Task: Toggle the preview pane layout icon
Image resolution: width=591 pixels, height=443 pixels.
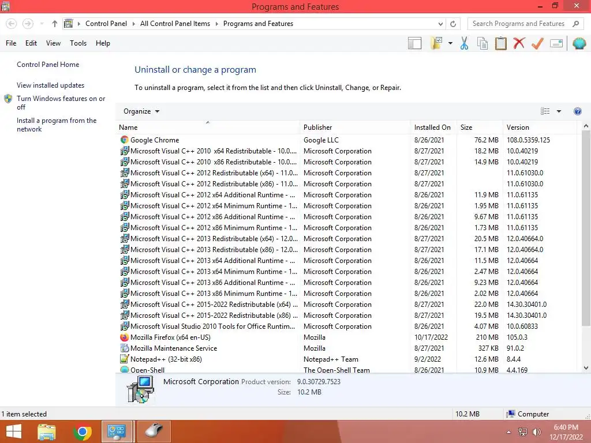Action: (x=414, y=43)
